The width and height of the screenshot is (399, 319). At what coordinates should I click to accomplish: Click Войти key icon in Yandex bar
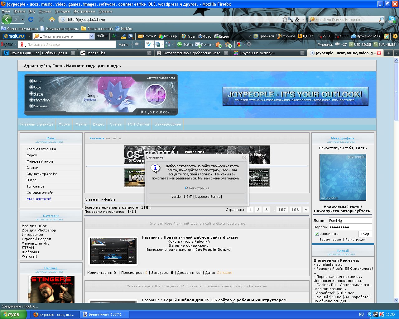185,45
